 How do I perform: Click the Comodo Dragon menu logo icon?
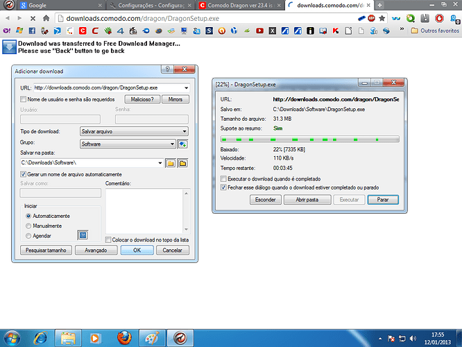[9, 5]
